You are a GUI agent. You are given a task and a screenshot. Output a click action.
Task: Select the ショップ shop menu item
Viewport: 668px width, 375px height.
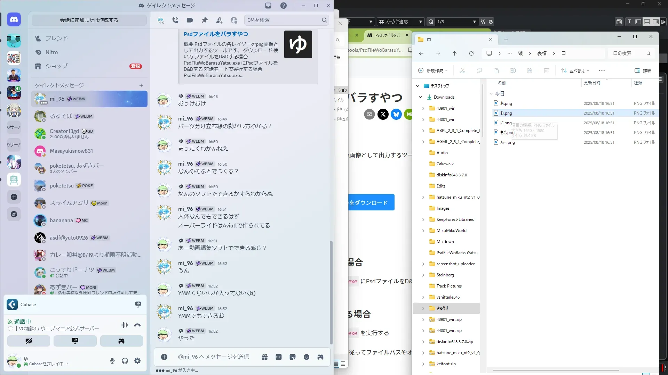pos(56,66)
